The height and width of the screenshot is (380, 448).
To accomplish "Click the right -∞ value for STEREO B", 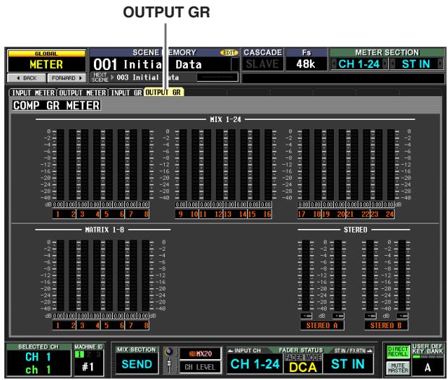I will [402, 316].
